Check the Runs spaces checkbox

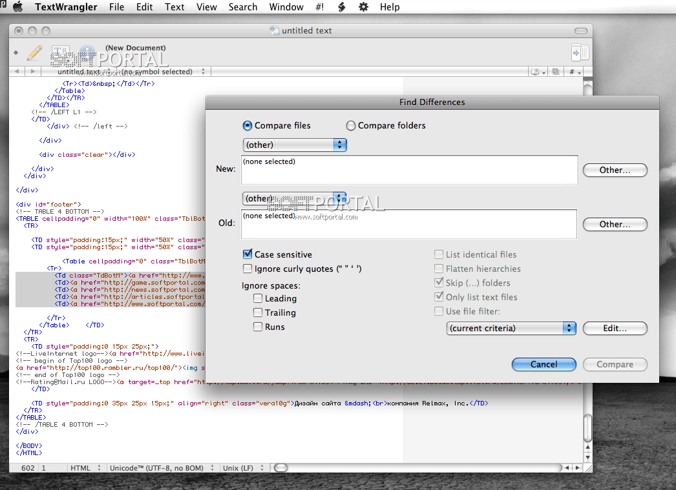[x=258, y=327]
